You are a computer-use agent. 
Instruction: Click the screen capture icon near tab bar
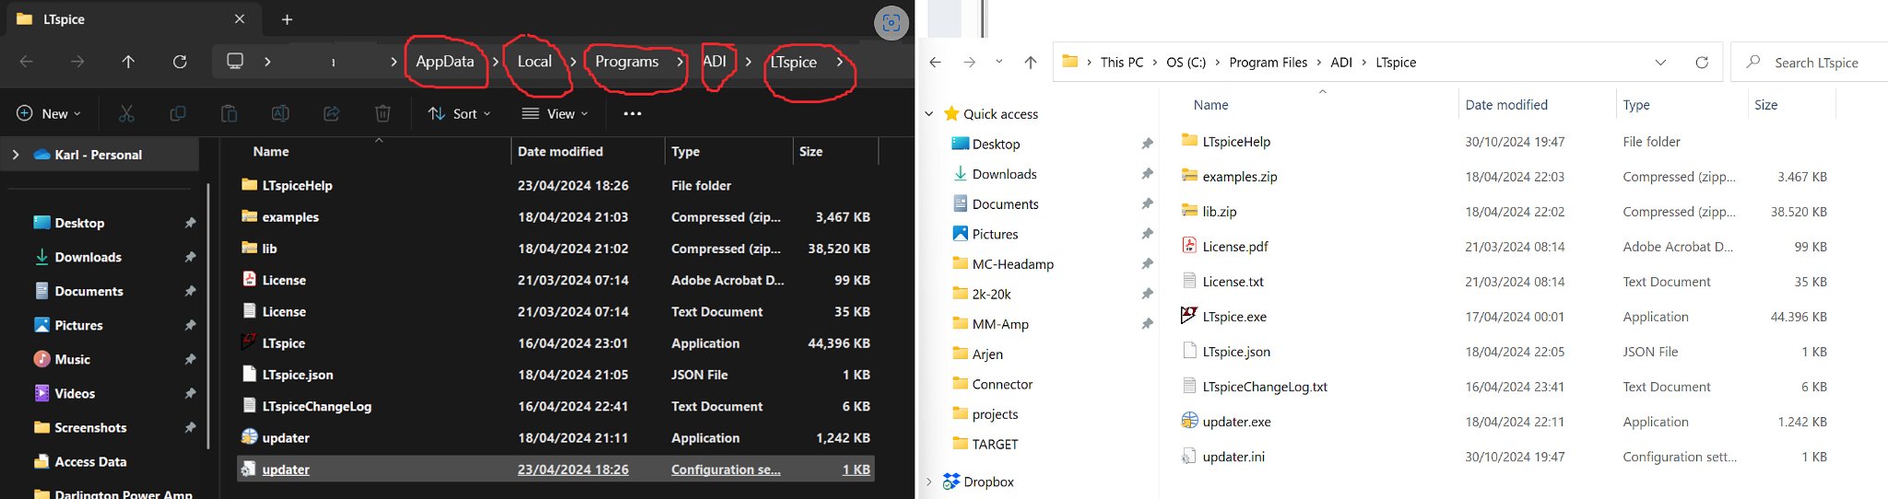tap(891, 23)
